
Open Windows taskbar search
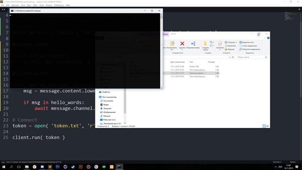coord(11,167)
